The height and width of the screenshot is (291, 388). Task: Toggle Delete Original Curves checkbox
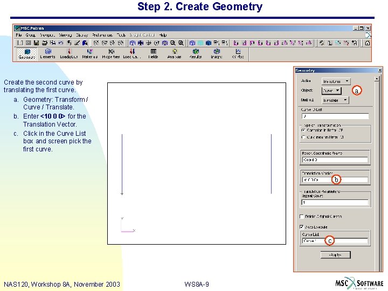click(x=302, y=217)
